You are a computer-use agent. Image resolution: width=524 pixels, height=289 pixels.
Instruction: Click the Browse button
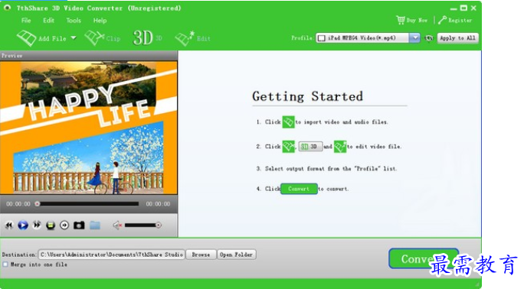click(201, 255)
